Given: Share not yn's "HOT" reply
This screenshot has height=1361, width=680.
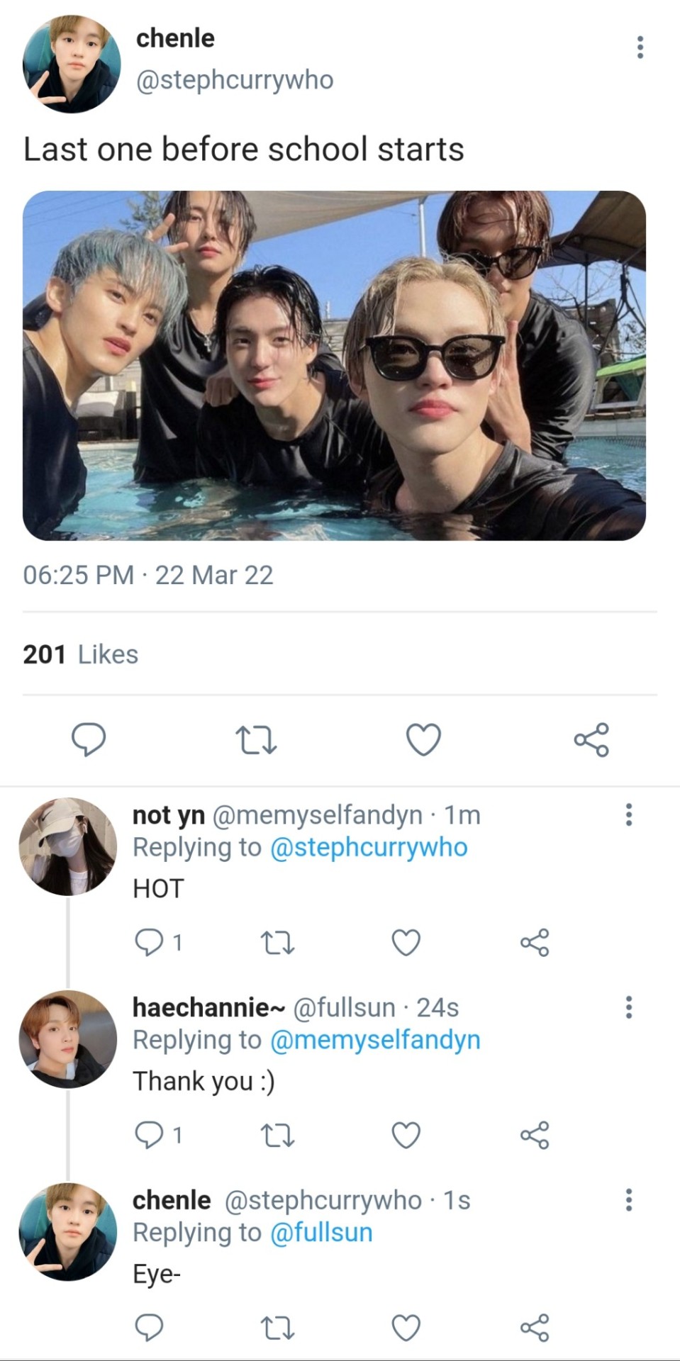Looking at the screenshot, I should coord(535,943).
